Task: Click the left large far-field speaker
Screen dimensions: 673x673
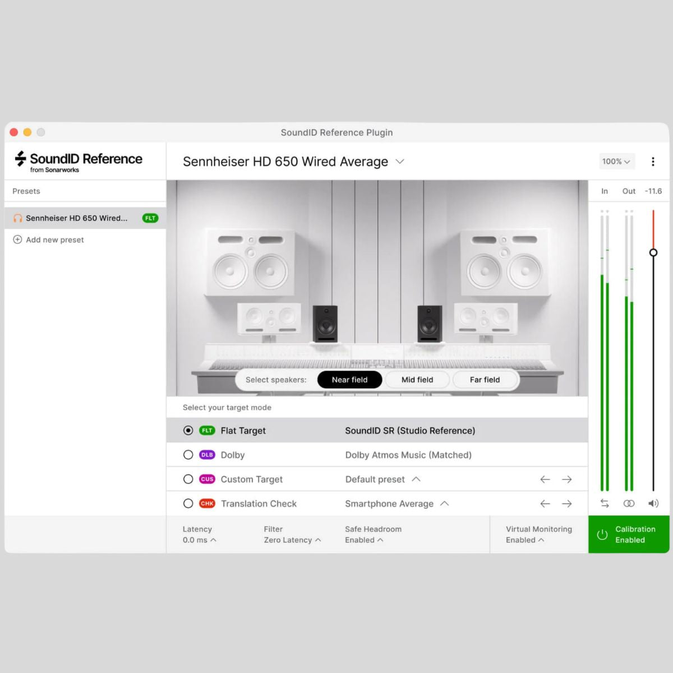Action: tap(250, 262)
